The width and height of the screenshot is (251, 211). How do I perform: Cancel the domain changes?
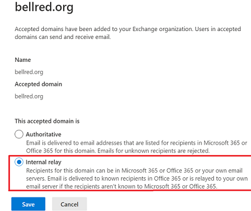(x=69, y=204)
